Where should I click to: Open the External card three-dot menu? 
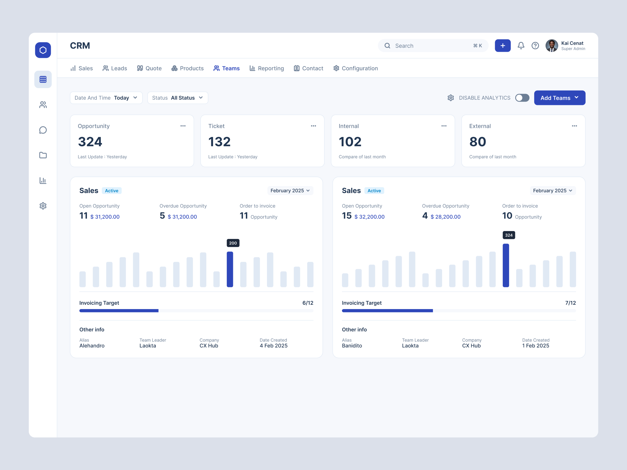point(574,126)
